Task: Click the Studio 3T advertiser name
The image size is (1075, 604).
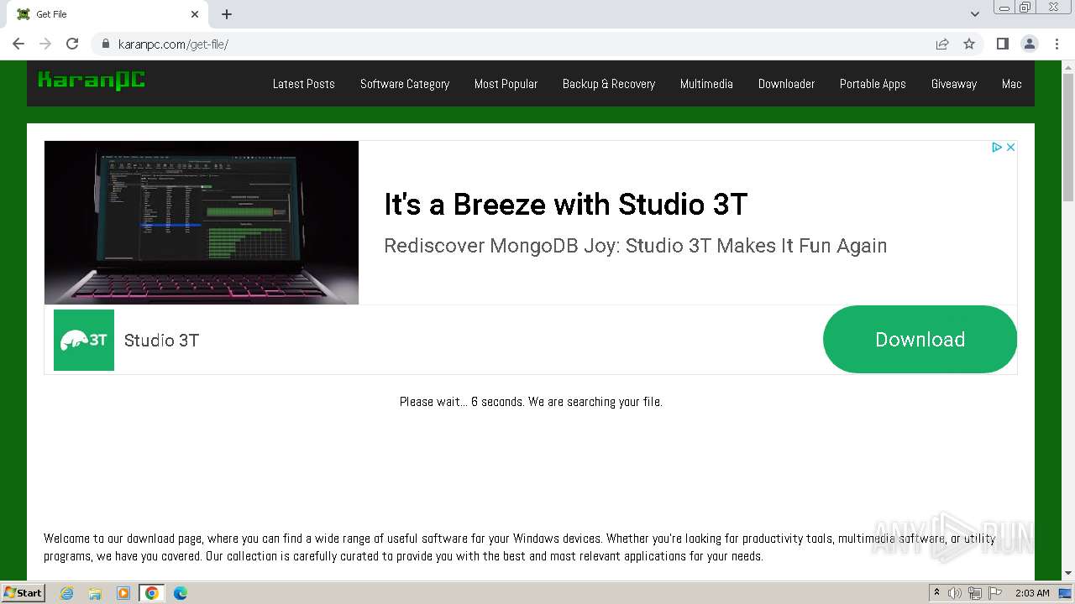Action: pos(161,340)
